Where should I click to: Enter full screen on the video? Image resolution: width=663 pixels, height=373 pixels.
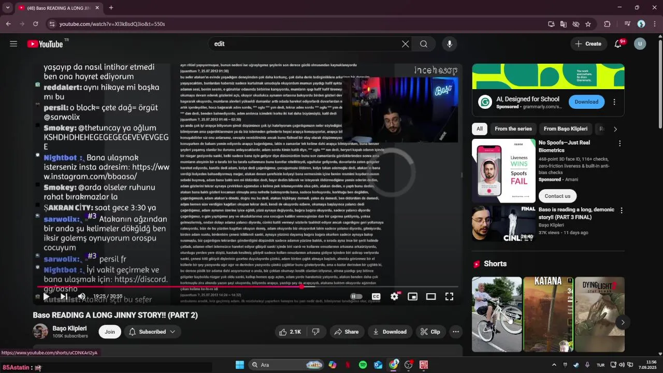pos(449,296)
